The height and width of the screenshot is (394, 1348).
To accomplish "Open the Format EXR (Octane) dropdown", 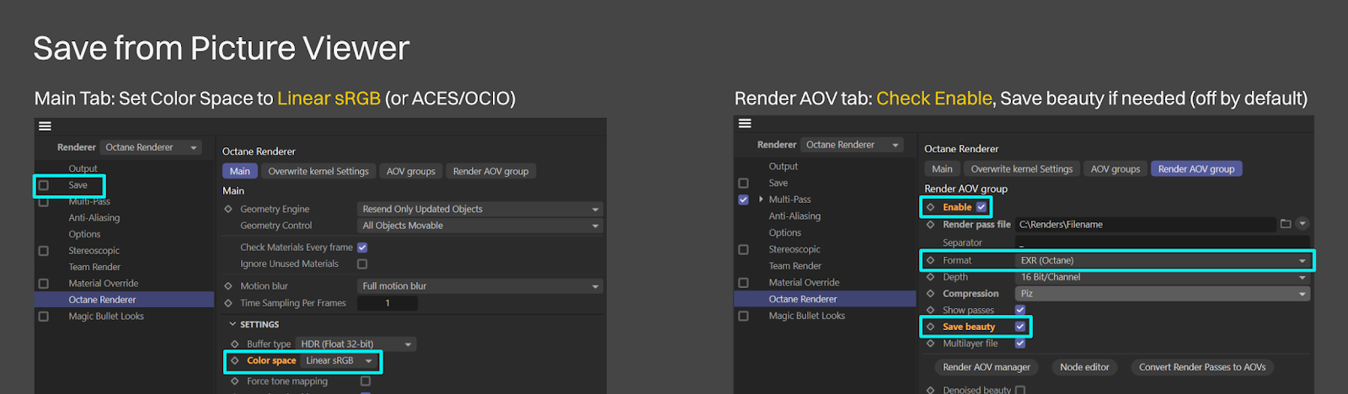I will point(1163,260).
